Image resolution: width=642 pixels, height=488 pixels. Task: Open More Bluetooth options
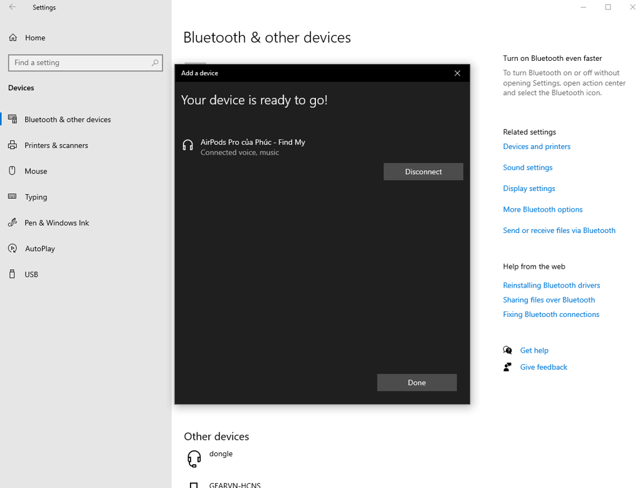(x=542, y=209)
